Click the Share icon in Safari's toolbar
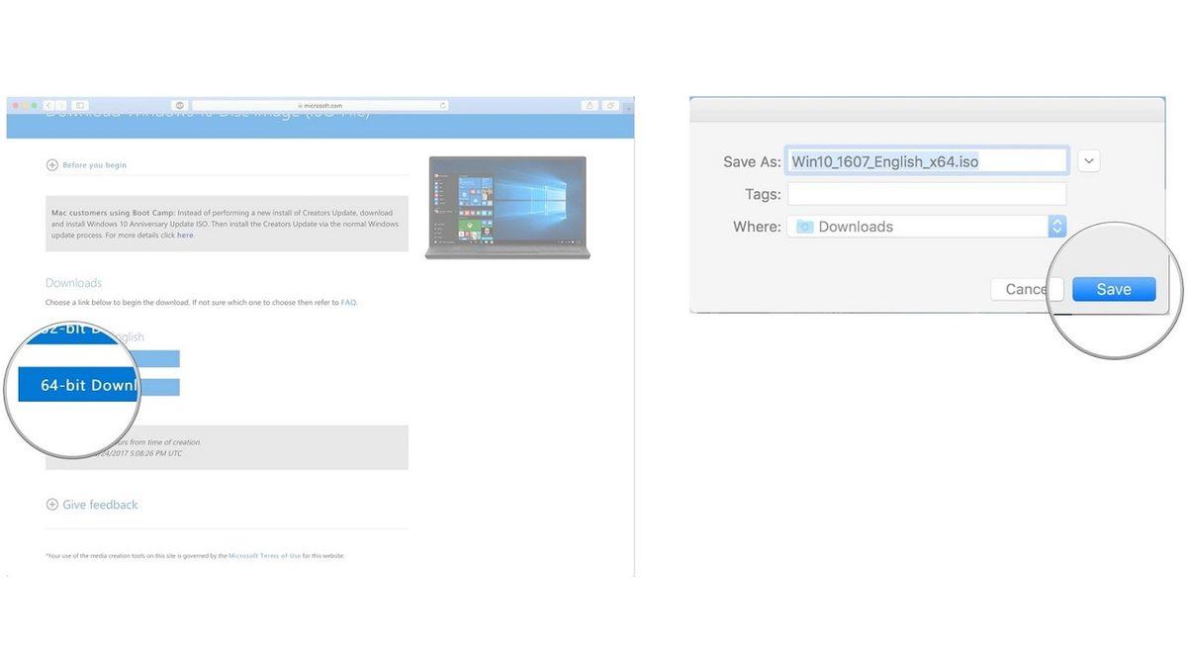 [591, 105]
